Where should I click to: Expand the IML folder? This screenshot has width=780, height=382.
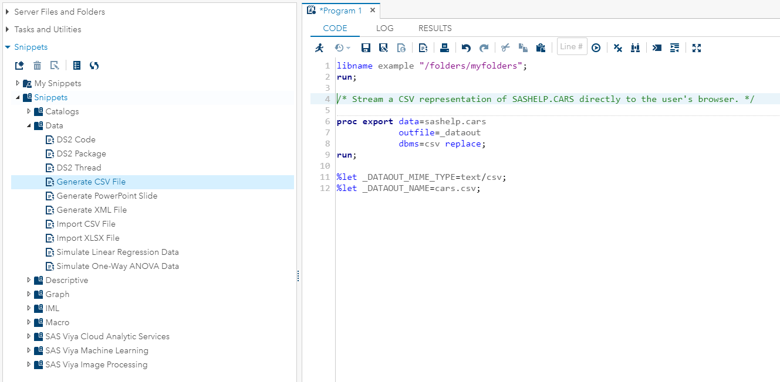29,308
